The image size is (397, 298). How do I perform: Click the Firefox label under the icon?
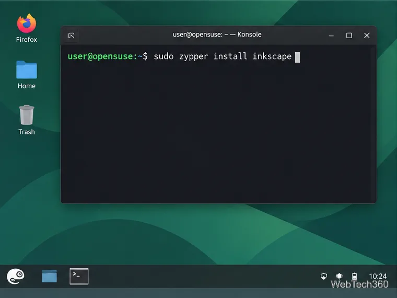27,40
